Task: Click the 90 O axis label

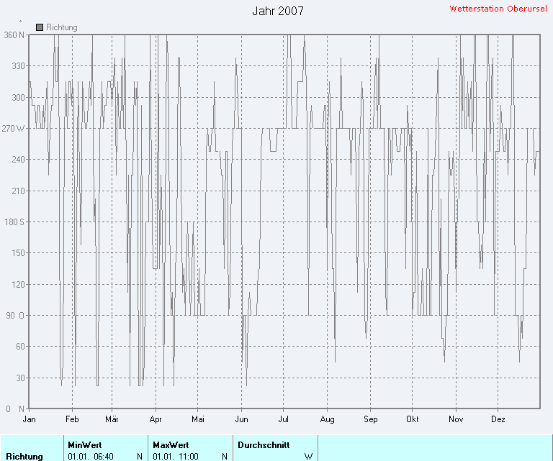Action: point(15,315)
